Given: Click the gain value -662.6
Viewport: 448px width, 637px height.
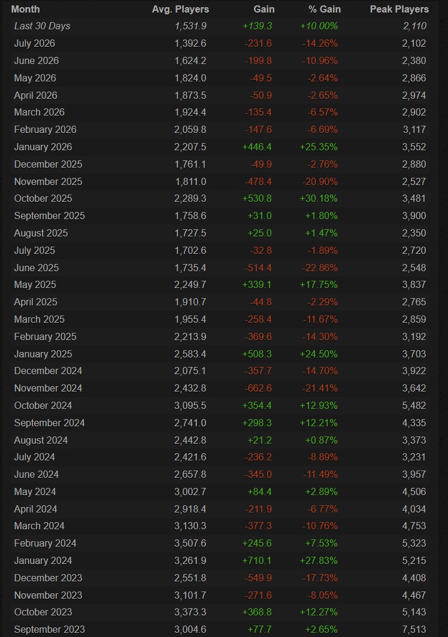Looking at the screenshot, I should tap(258, 388).
